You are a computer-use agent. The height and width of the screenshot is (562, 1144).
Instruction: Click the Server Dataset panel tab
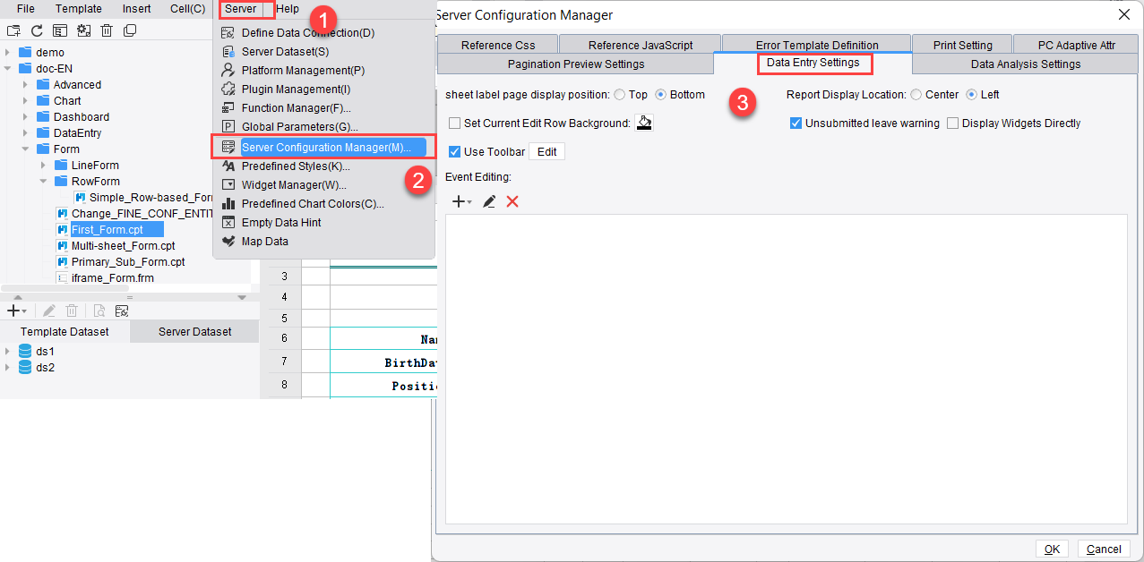point(194,332)
